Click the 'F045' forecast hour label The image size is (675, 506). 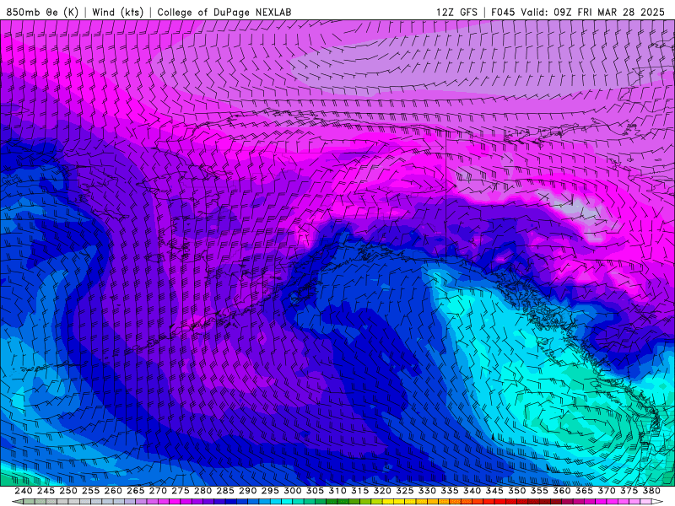(x=503, y=12)
